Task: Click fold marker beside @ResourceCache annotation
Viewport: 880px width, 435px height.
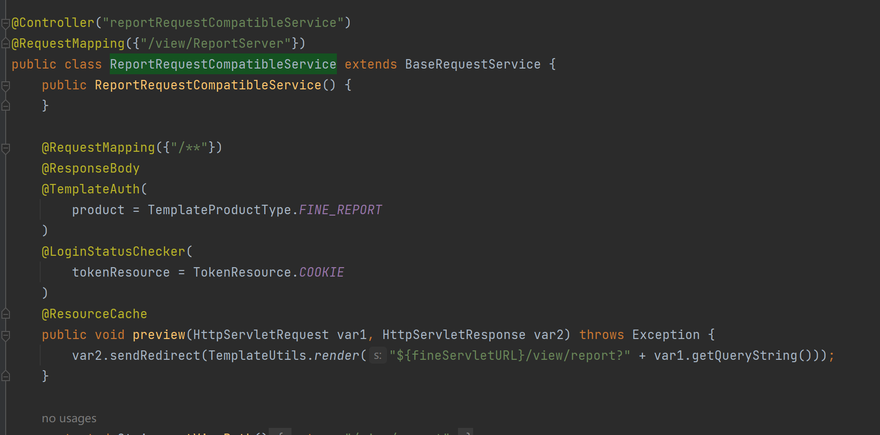Action: click(6, 314)
